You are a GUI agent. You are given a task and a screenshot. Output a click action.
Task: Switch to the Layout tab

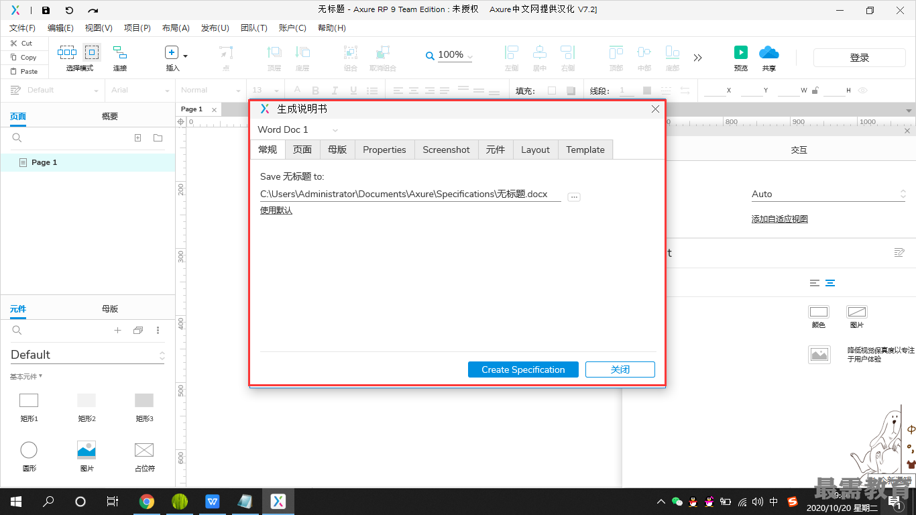(535, 150)
